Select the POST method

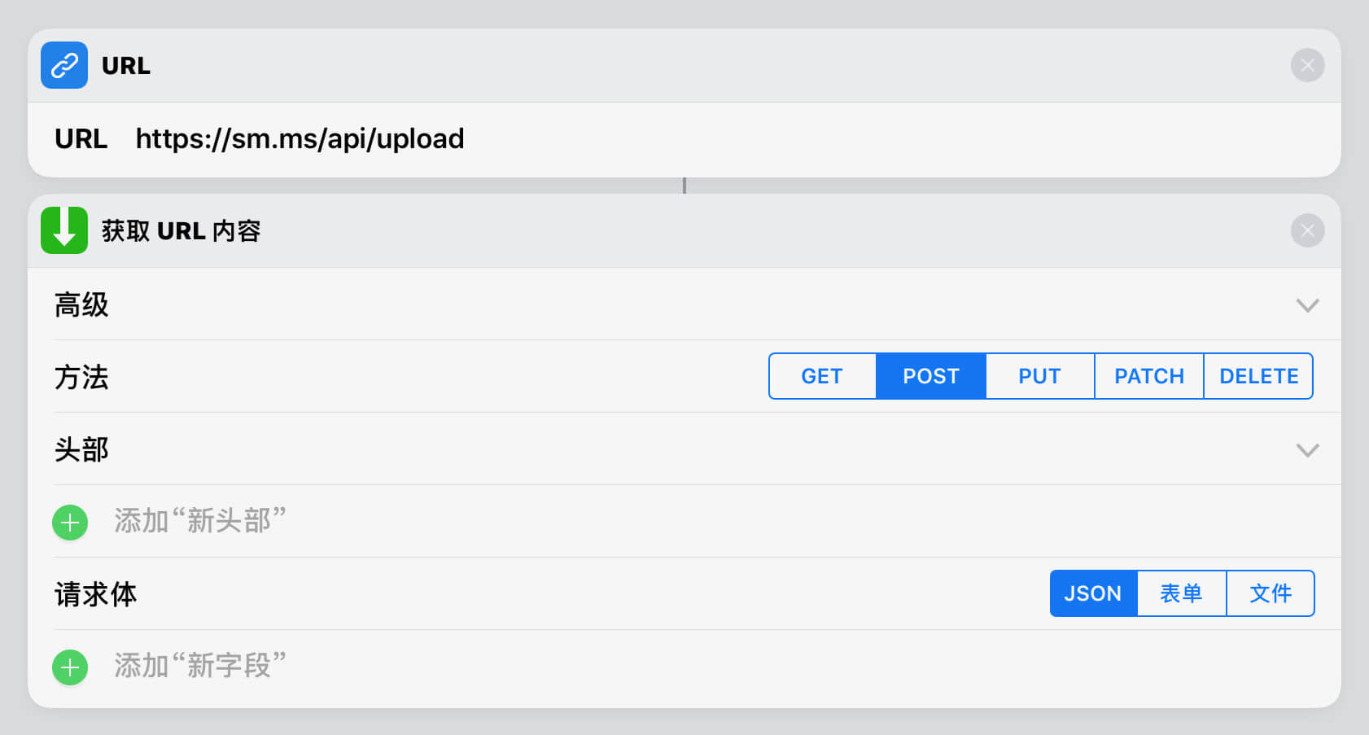click(931, 376)
